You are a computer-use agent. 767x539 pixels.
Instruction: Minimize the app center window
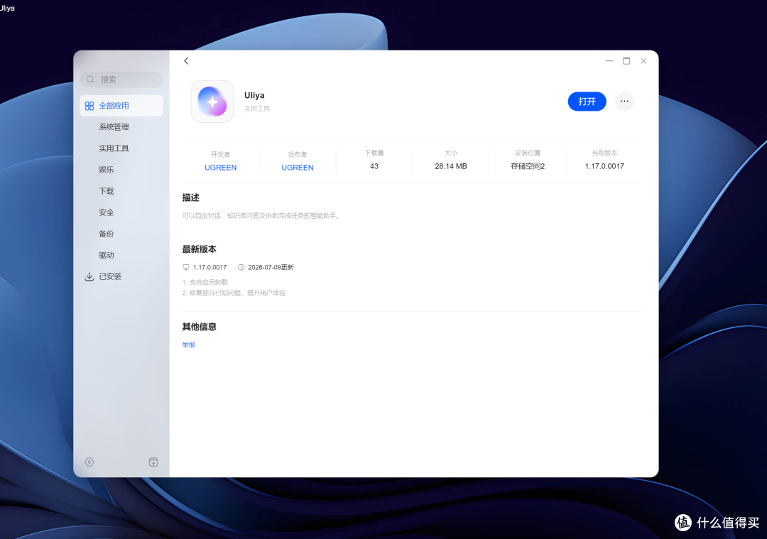pos(609,60)
